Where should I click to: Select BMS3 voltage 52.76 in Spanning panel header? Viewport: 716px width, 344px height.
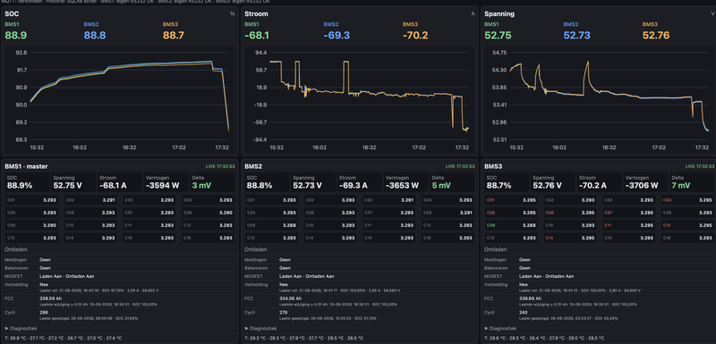coord(656,35)
